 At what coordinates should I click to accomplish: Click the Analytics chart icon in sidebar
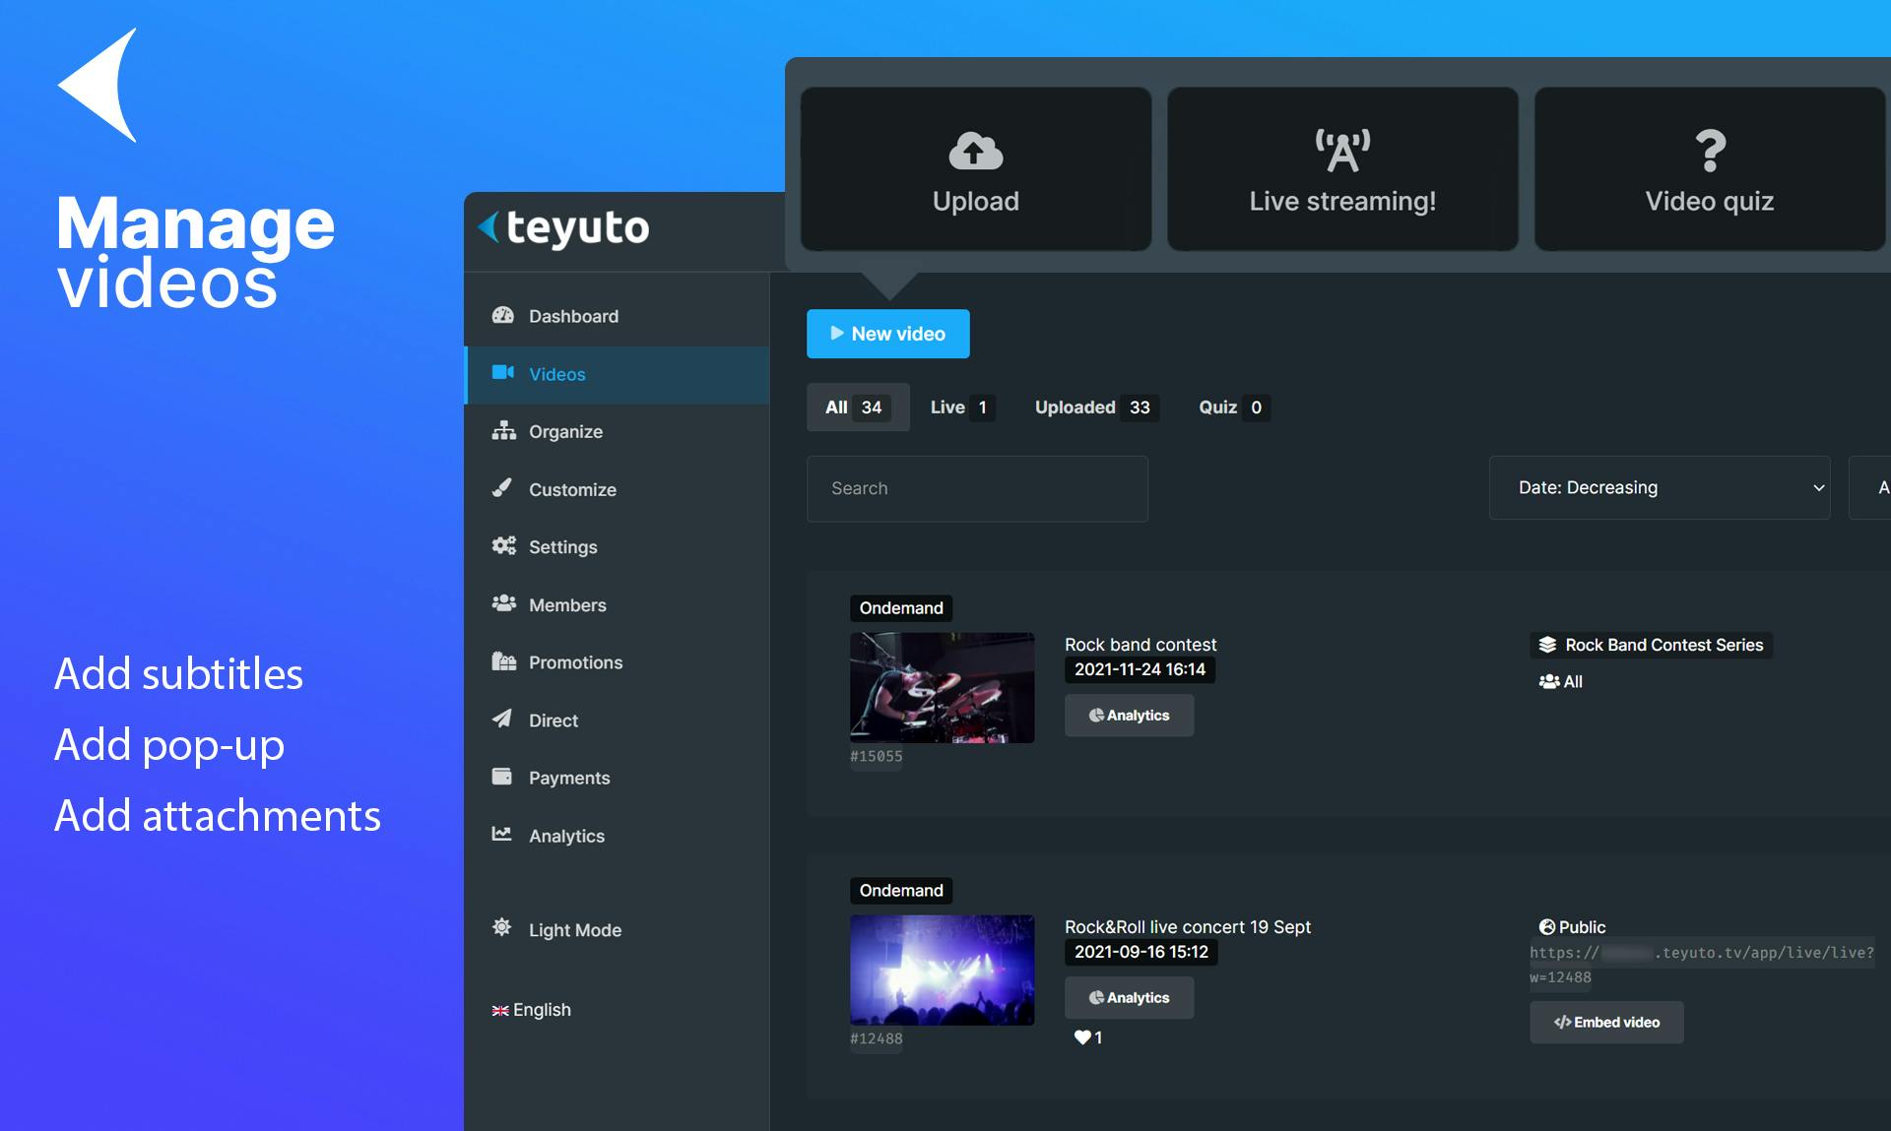[502, 834]
